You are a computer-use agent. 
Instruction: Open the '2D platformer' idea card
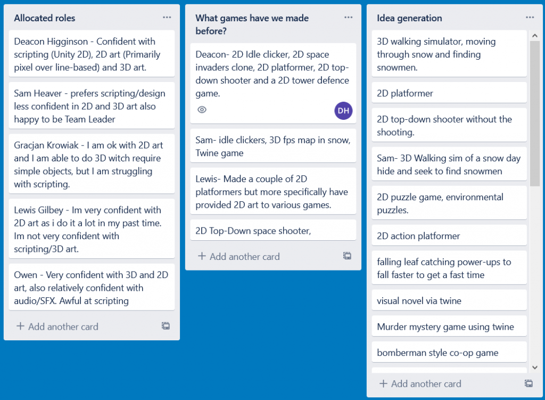[449, 93]
